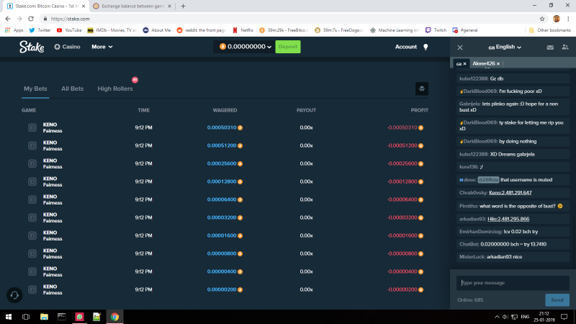This screenshot has height=324, width=576.
Task: Open a new browser tab
Action: coord(183,6)
